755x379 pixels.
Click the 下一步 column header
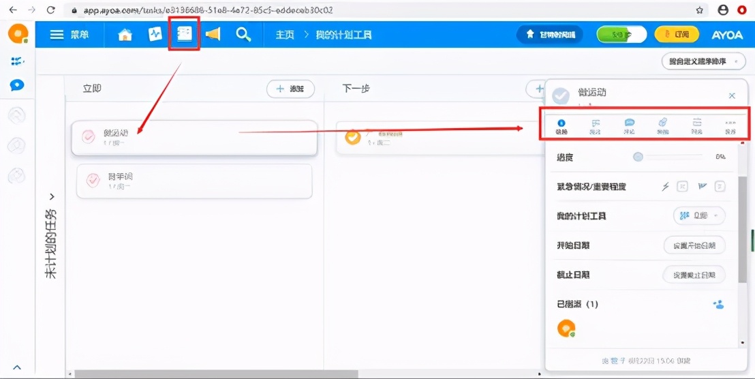point(356,89)
